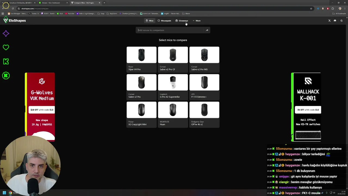The height and width of the screenshot is (196, 348).
Task: Click the blue sound-wave extension icon
Action: point(318,8)
